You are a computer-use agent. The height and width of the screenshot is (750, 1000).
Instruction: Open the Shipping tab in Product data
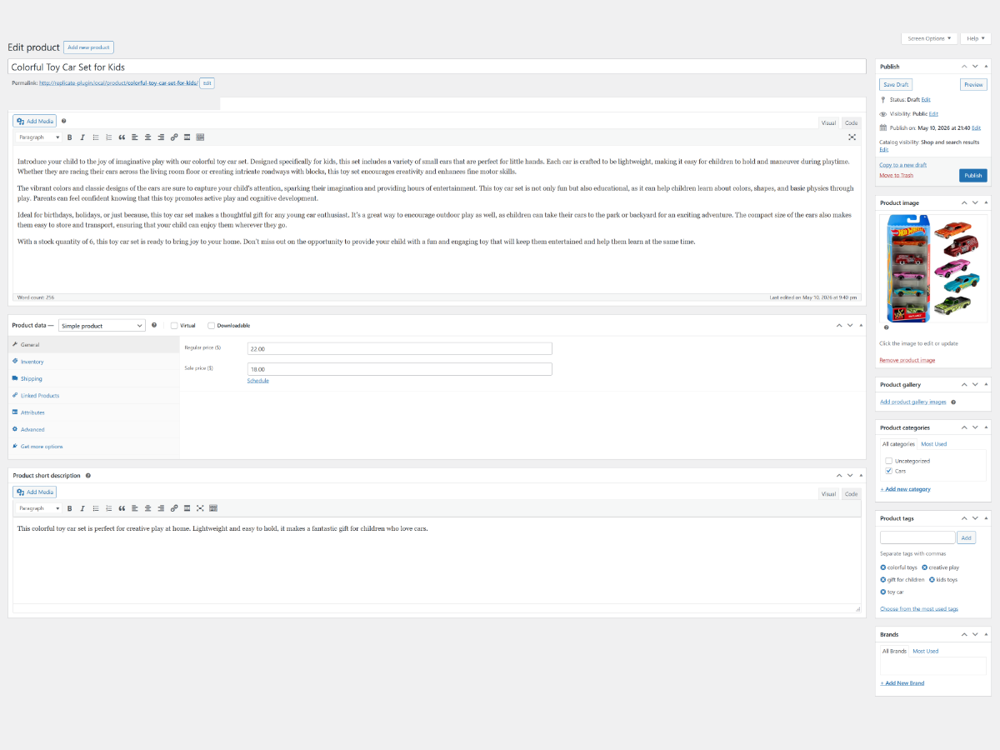(94, 378)
